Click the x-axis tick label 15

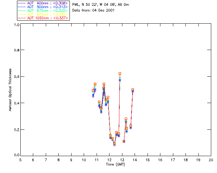(x=147, y=160)
